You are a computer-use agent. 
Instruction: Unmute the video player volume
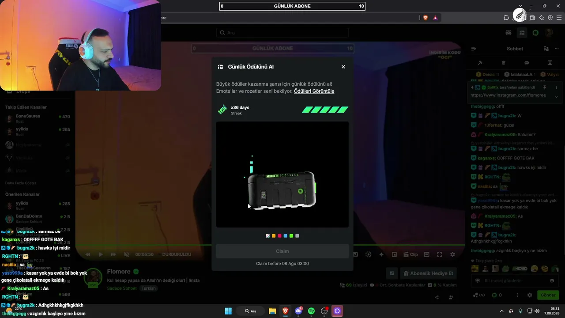point(127,254)
